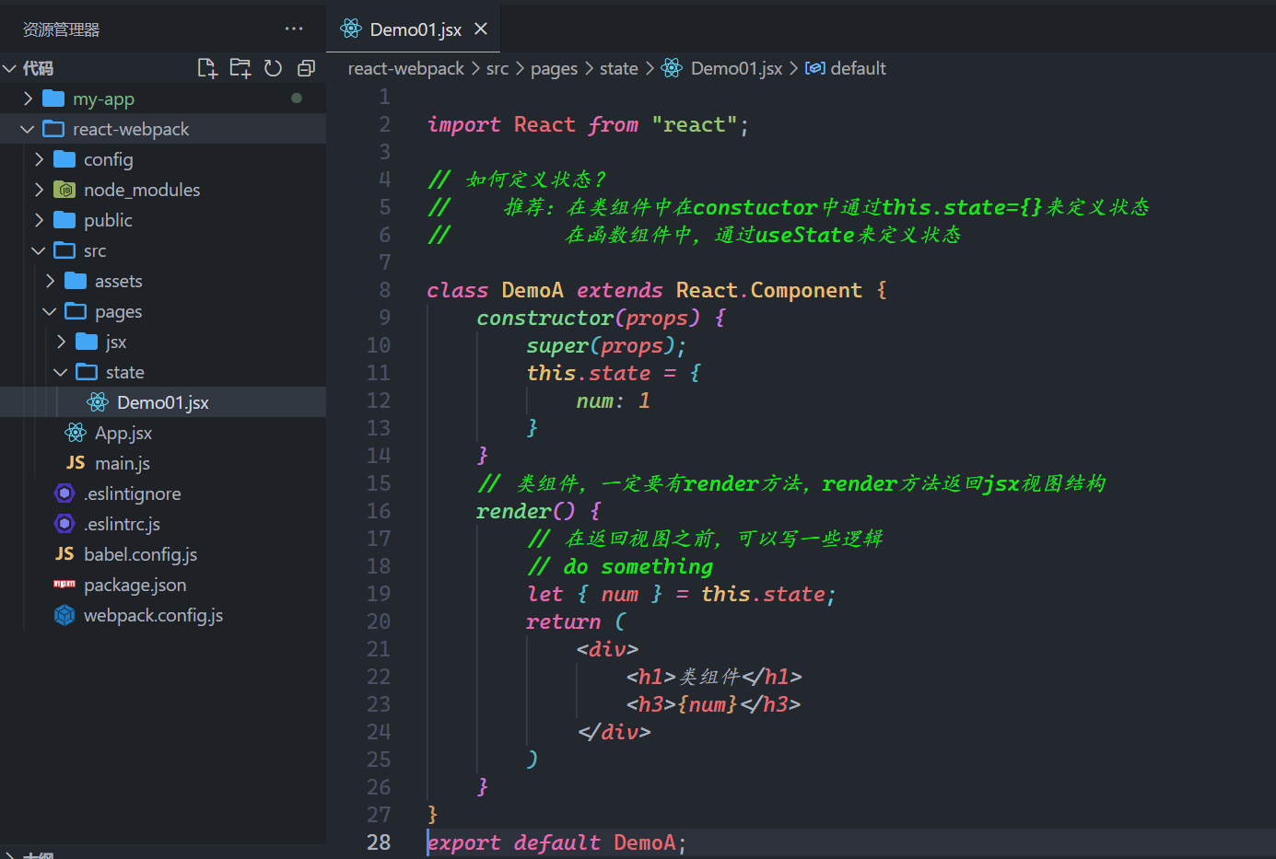Click the ESLint icon beside .eslintignore

click(64, 493)
